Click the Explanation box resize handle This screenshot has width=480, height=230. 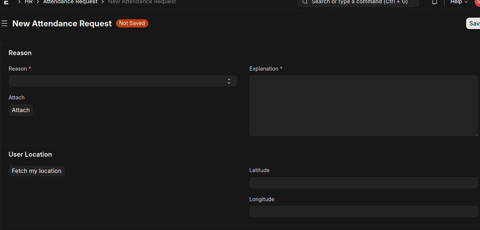point(476,135)
